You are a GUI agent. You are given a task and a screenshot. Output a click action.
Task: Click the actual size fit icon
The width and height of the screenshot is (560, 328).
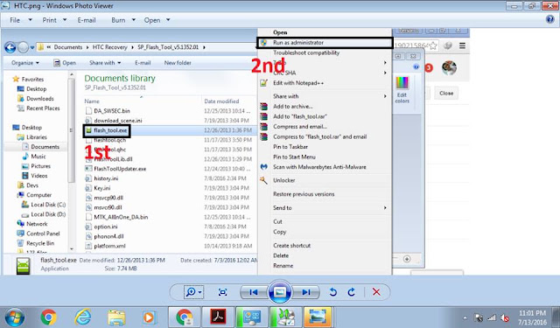point(222,292)
